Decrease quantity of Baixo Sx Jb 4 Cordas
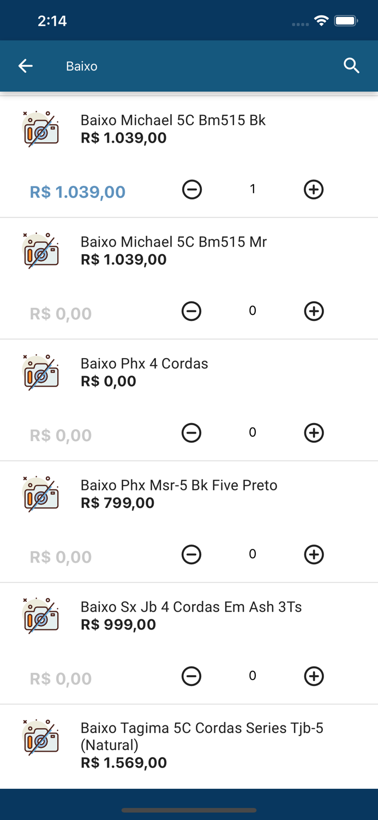This screenshot has height=820, width=378. [x=191, y=676]
